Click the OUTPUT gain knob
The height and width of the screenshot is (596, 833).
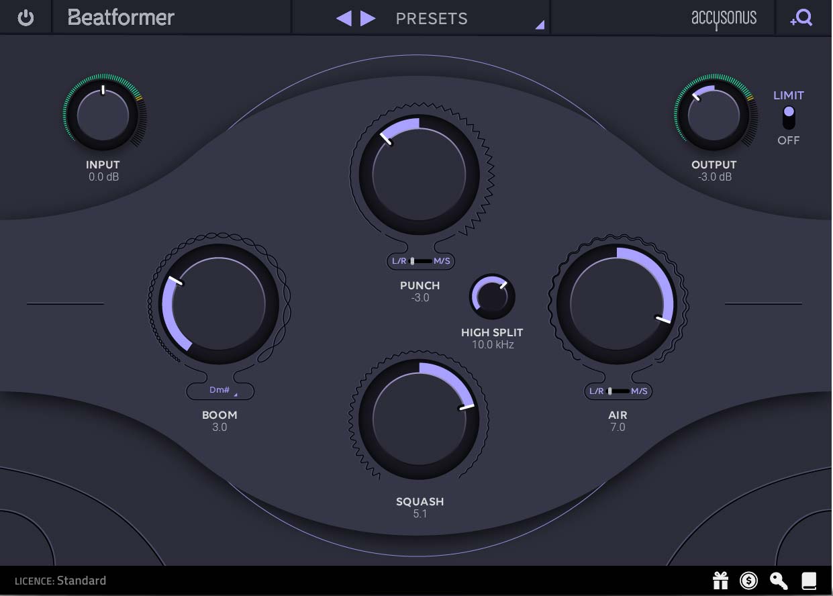pyautogui.click(x=714, y=114)
